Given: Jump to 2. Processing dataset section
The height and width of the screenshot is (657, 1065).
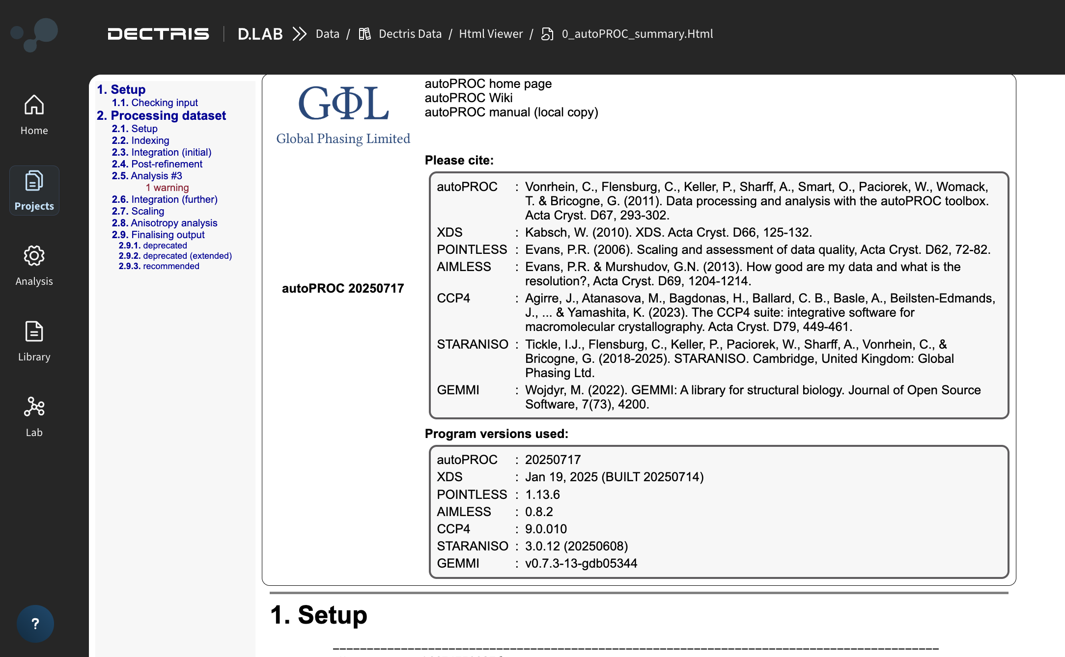Looking at the screenshot, I should pyautogui.click(x=161, y=115).
